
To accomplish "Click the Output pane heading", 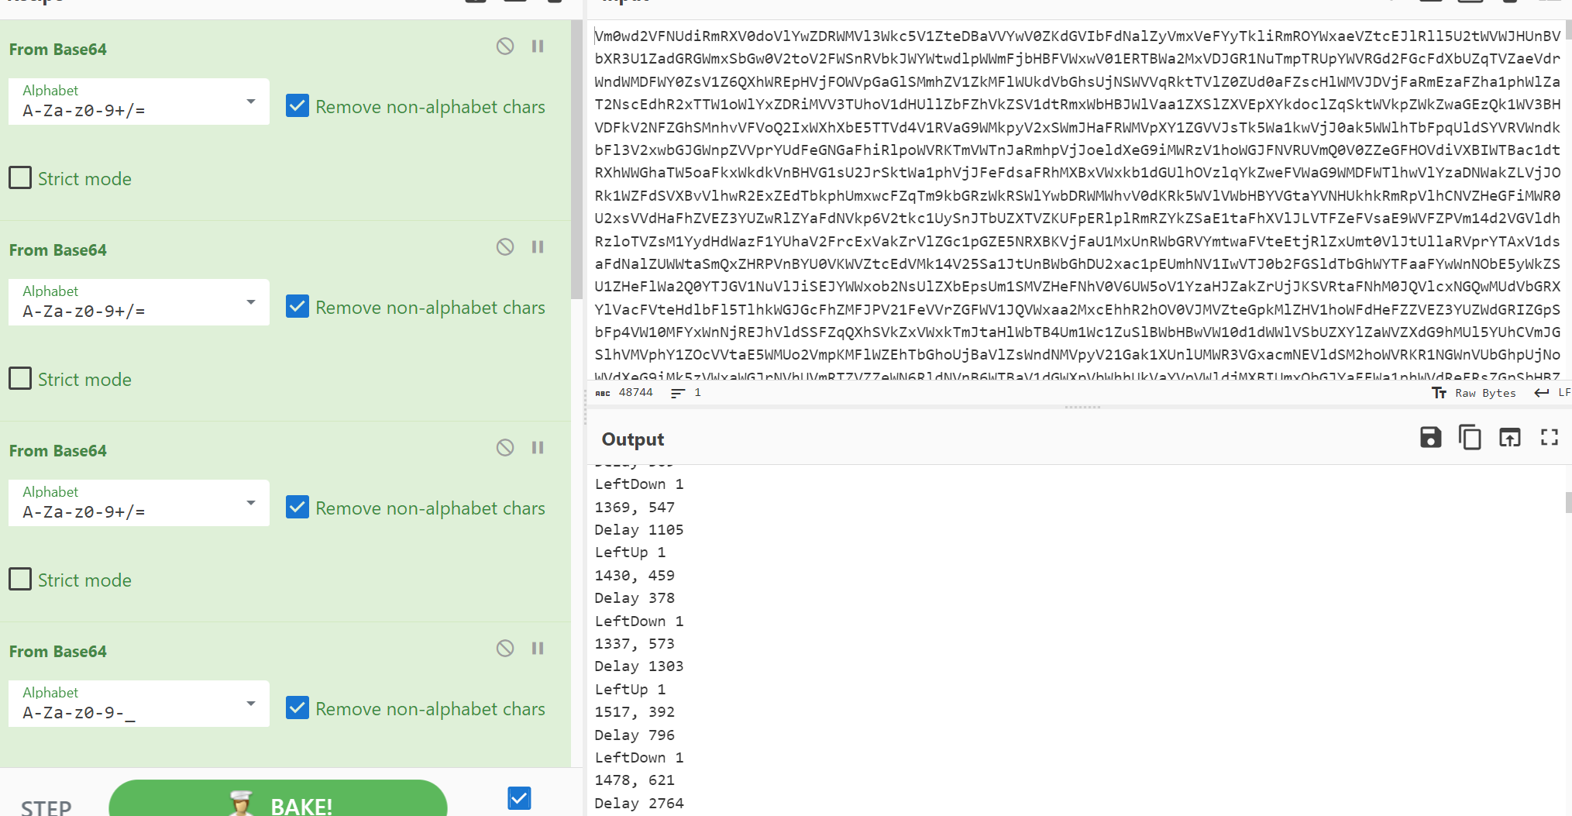I will tap(633, 439).
